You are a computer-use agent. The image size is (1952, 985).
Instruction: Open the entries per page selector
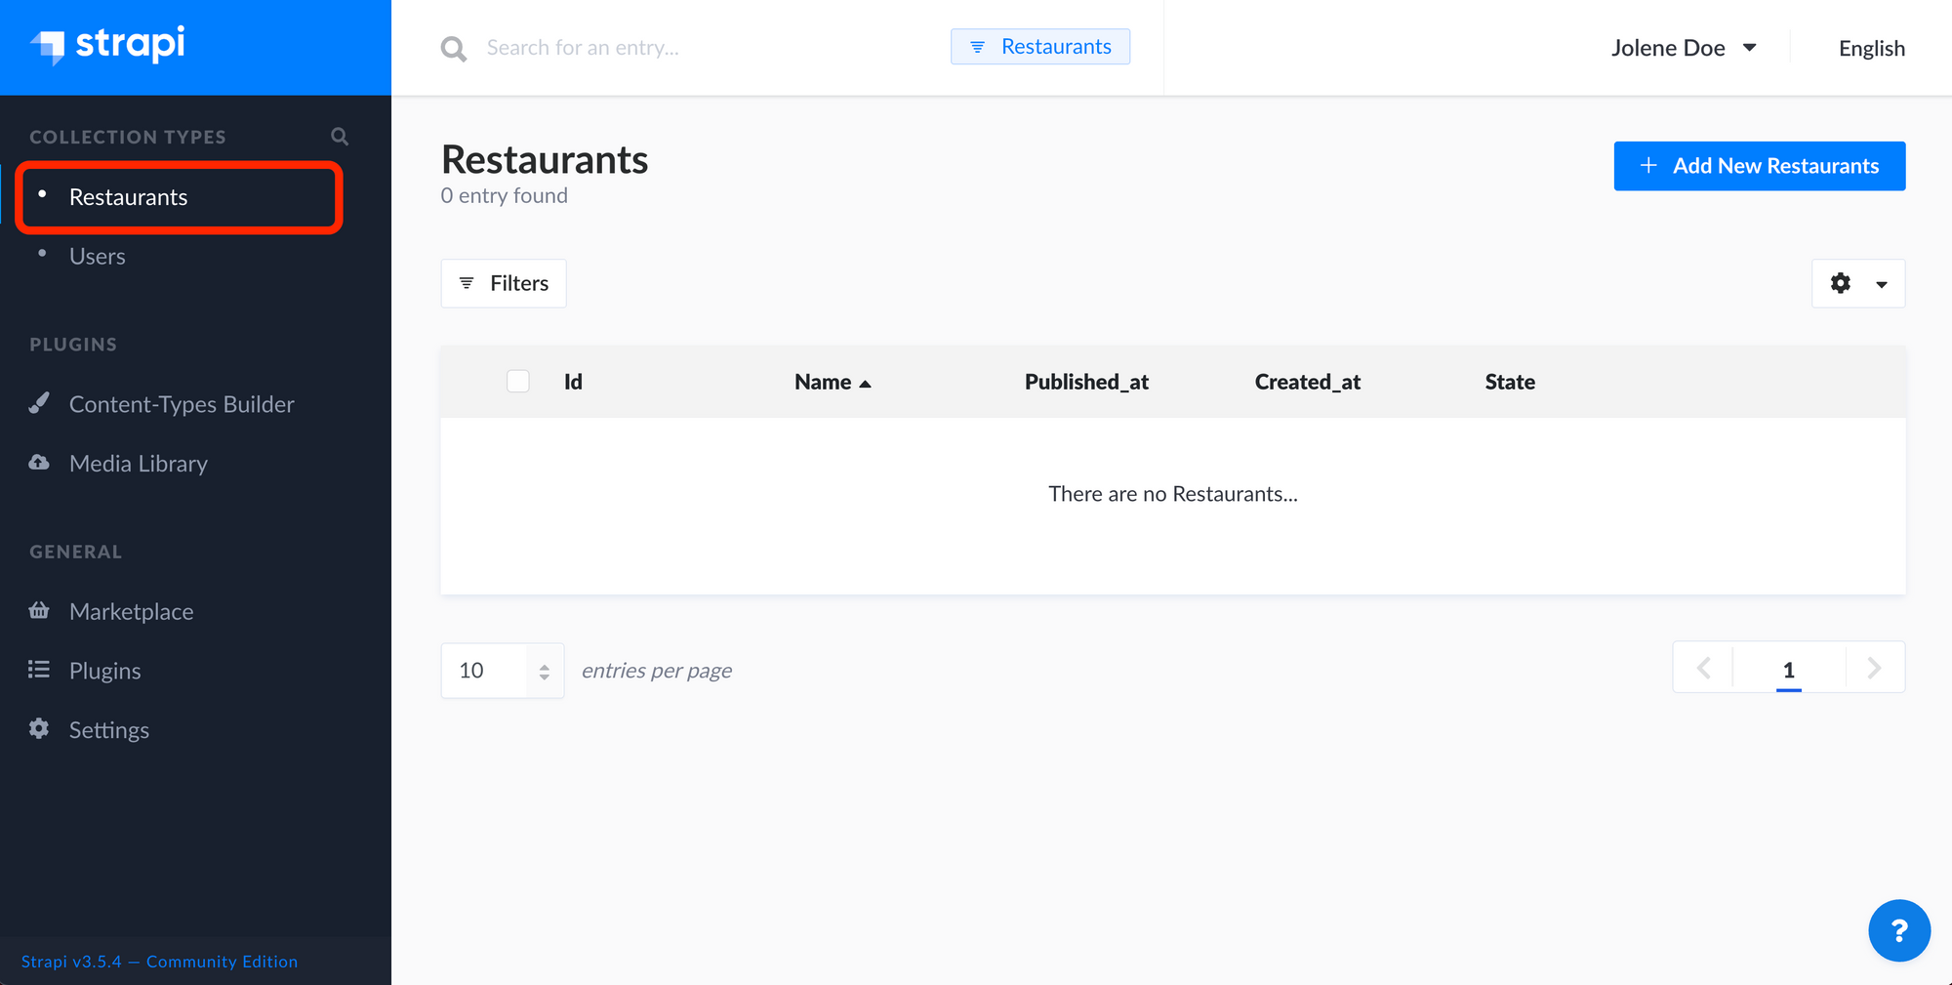[503, 671]
